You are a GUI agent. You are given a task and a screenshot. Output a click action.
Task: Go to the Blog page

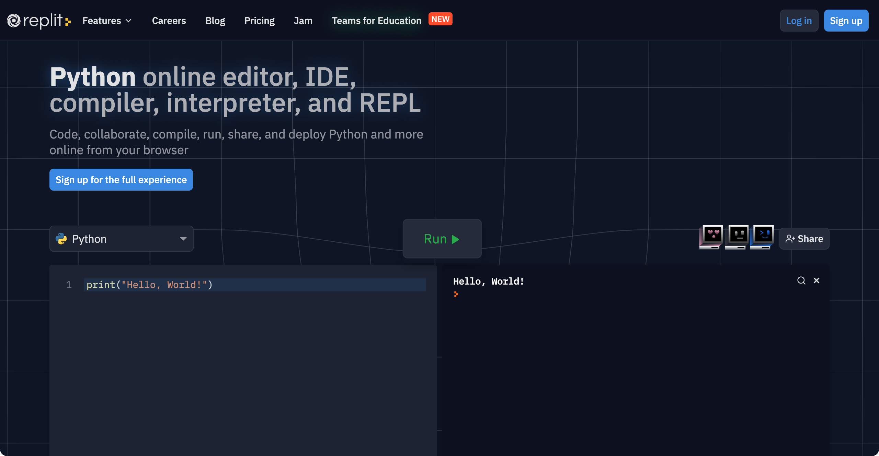pos(215,21)
